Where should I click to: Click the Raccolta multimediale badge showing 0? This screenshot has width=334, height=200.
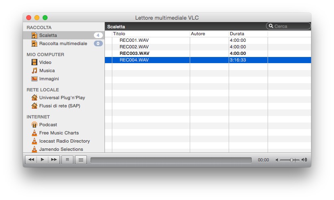98,43
